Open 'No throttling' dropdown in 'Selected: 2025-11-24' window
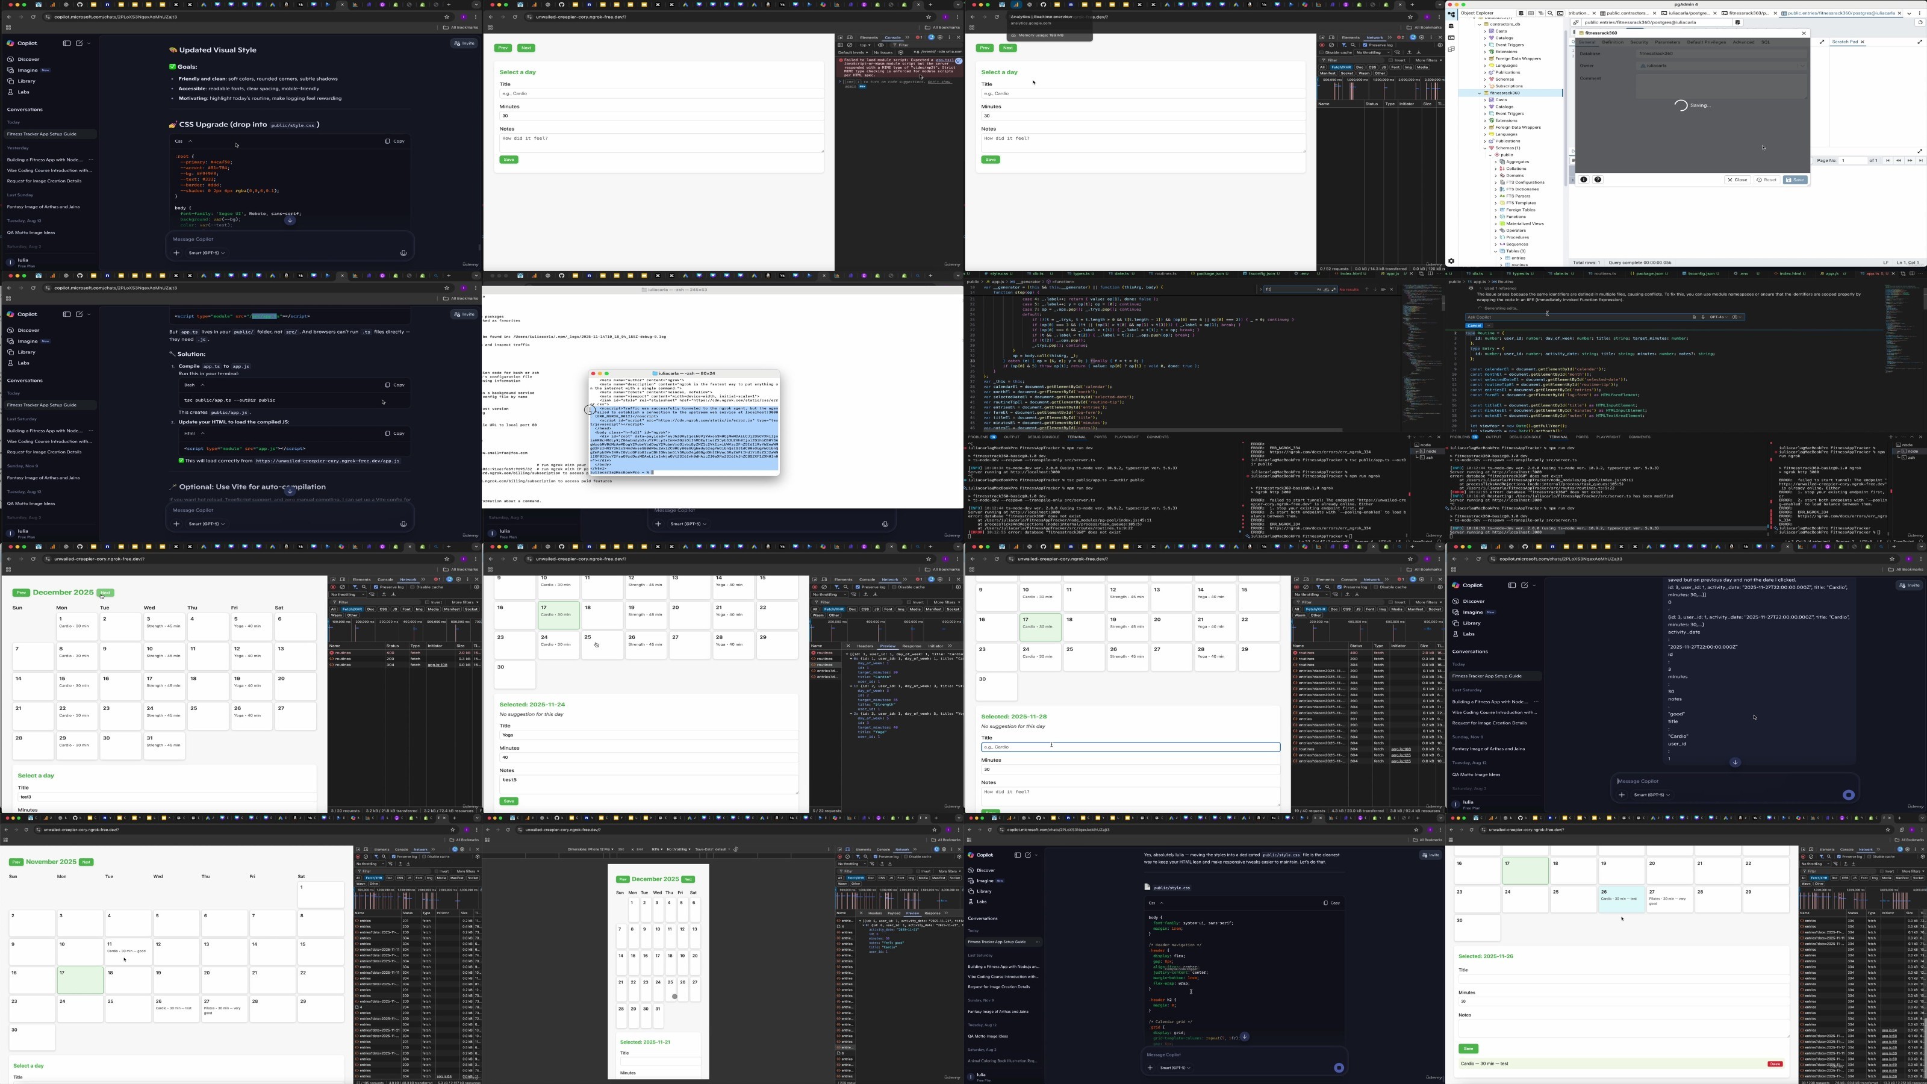Image resolution: width=1927 pixels, height=1084 pixels. click(830, 595)
